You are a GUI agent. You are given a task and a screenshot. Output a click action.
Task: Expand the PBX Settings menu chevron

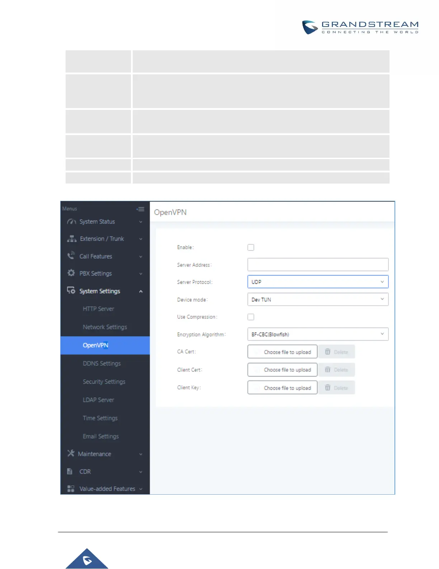click(141, 274)
